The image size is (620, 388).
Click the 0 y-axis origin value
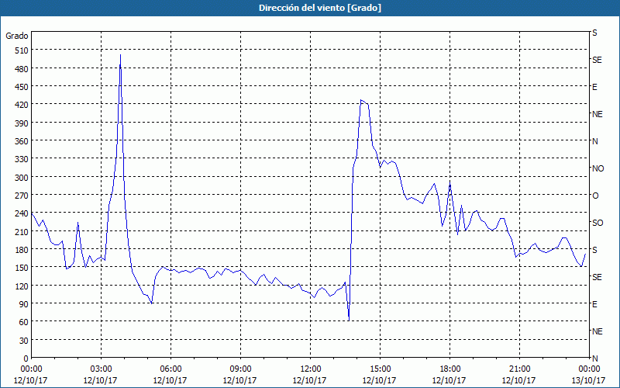pos(26,359)
